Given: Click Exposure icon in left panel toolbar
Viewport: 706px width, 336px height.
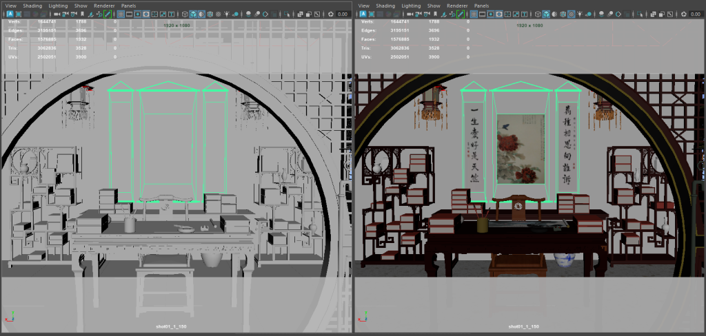Looking at the screenshot, I should pos(330,14).
